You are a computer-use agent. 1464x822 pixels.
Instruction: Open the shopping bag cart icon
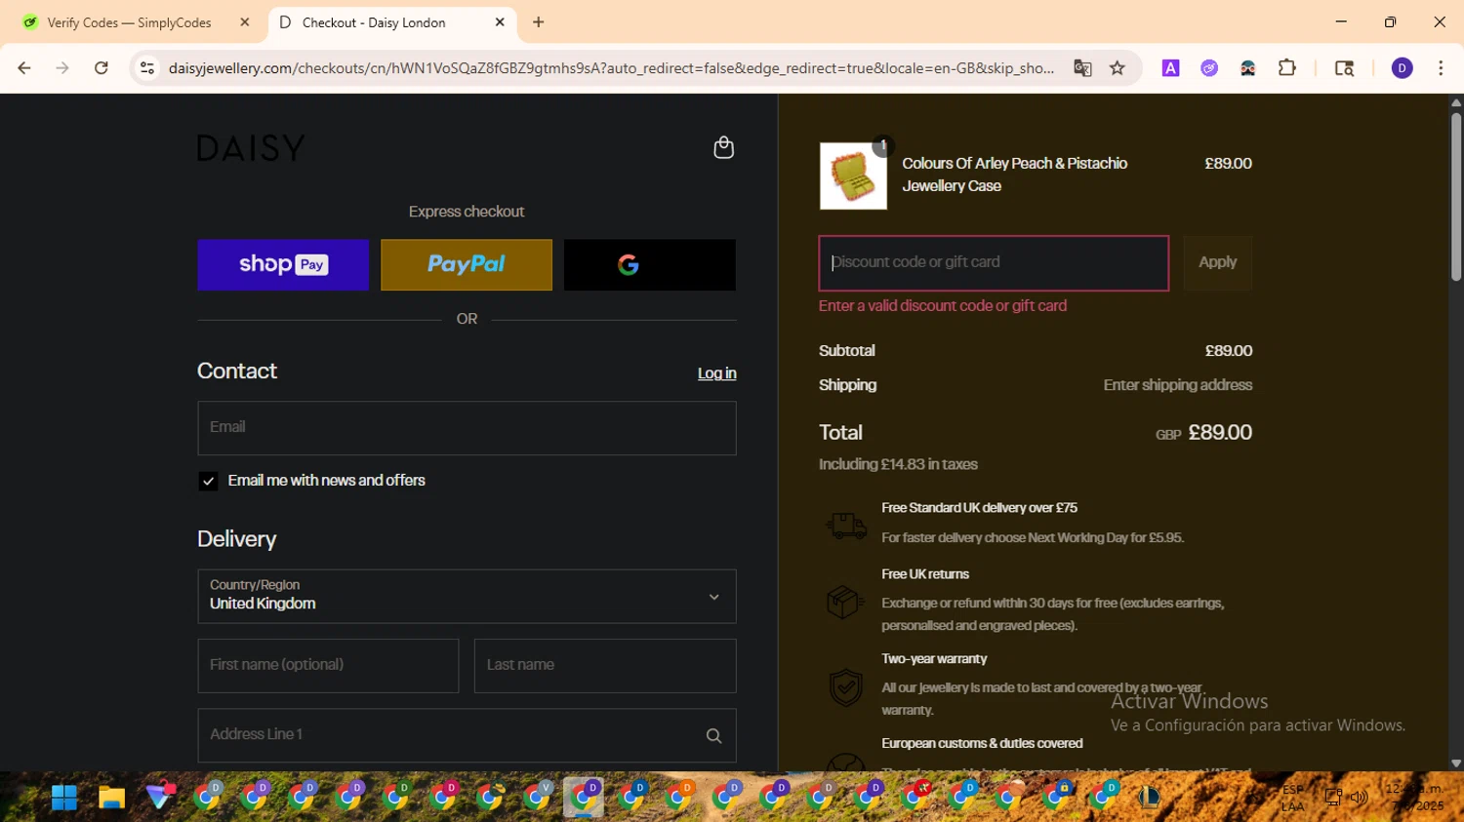723,147
